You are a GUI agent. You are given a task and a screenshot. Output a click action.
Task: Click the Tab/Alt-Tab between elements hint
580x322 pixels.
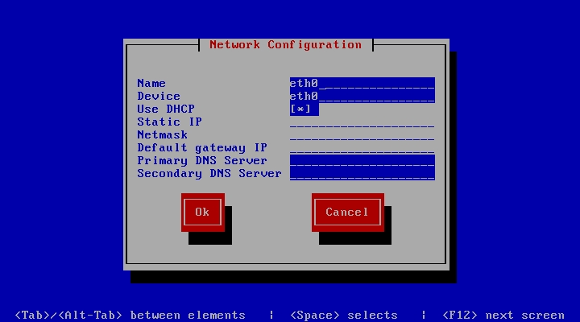tap(130, 315)
